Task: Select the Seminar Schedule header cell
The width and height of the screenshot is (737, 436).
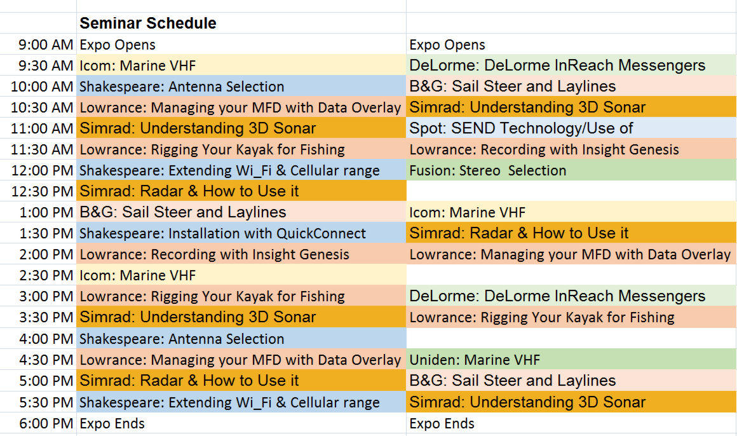Action: pos(241,23)
